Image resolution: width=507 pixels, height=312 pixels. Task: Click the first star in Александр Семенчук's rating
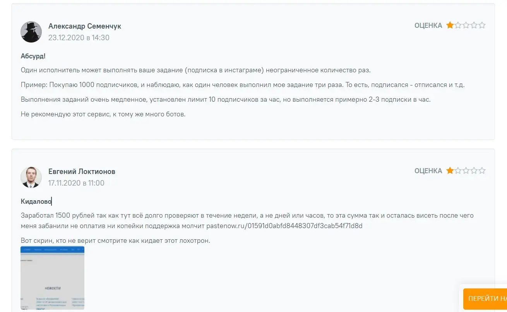point(450,26)
